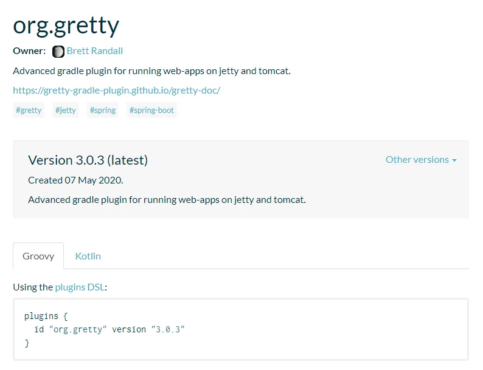The width and height of the screenshot is (483, 370).
Task: Open the gretty-doc documentation URL
Action: [x=116, y=91]
